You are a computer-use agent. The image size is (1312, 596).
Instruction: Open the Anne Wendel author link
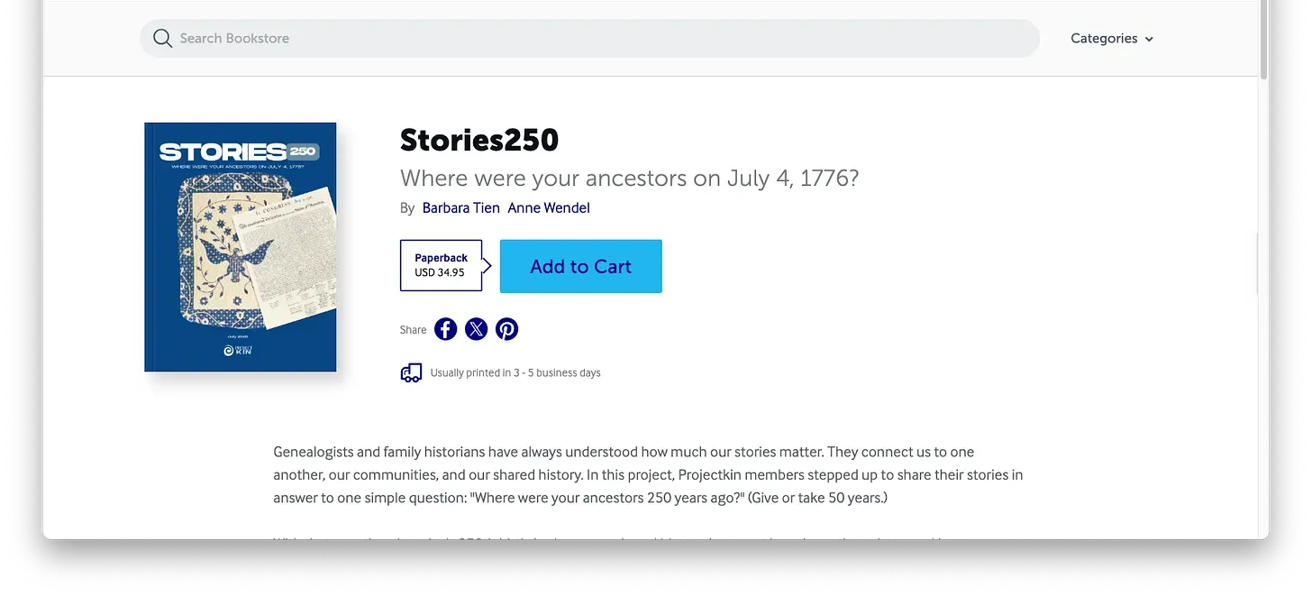pos(549,207)
